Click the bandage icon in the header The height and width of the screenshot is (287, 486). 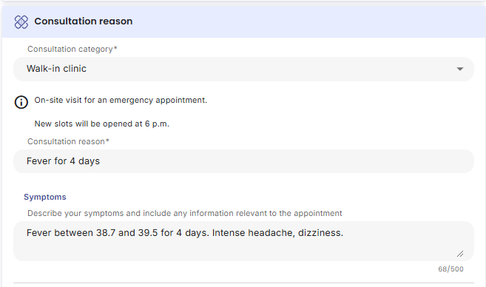[x=21, y=22]
